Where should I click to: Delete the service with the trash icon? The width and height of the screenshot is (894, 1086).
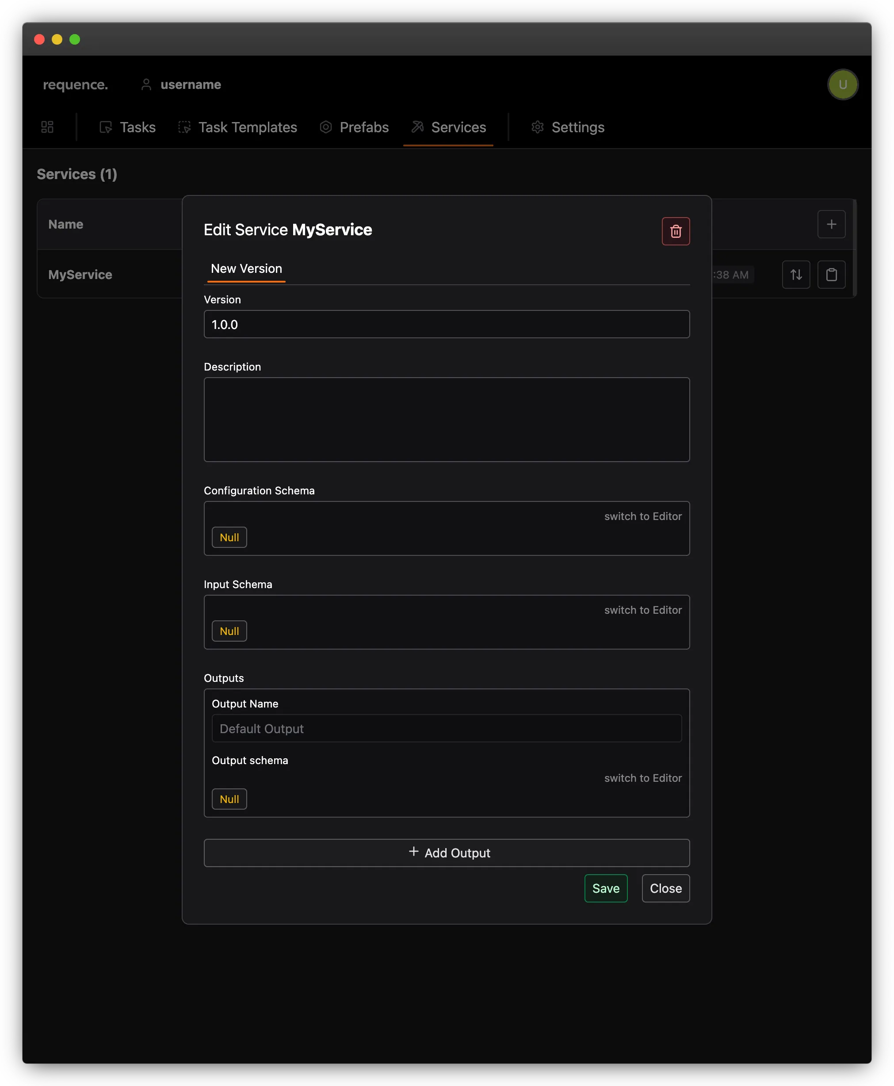(676, 231)
